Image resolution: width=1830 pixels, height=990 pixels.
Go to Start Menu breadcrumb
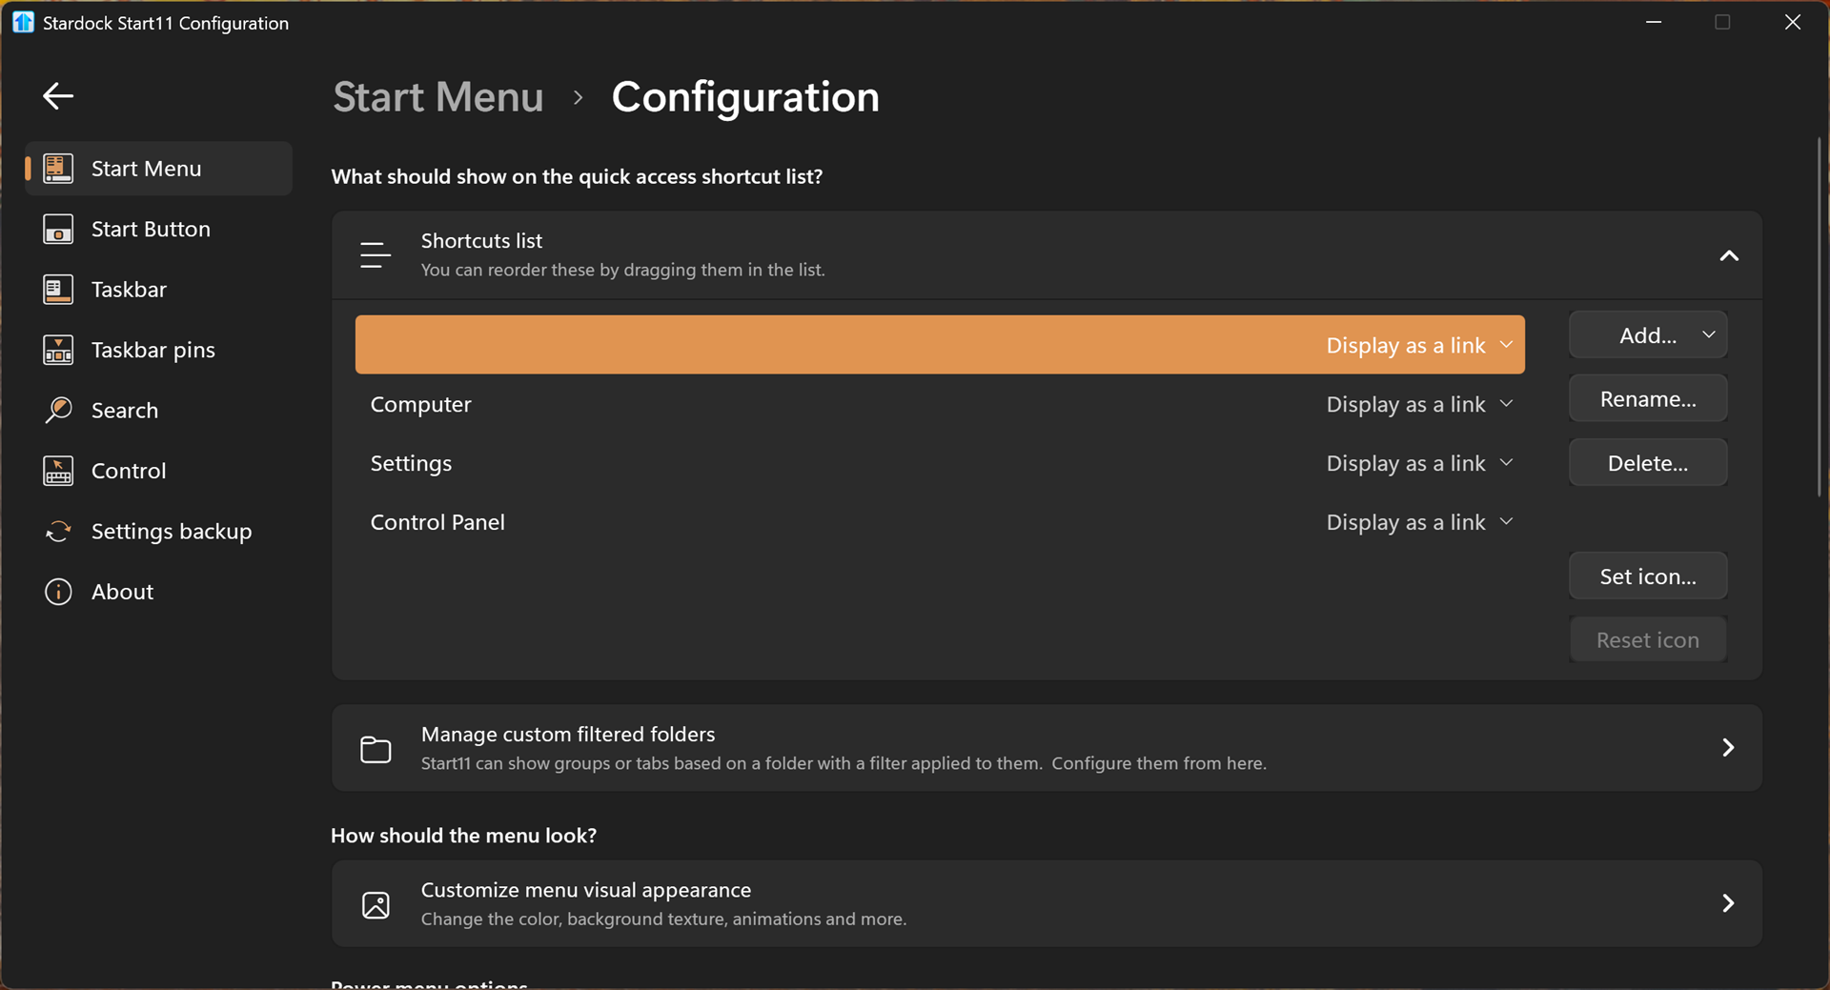coord(437,97)
